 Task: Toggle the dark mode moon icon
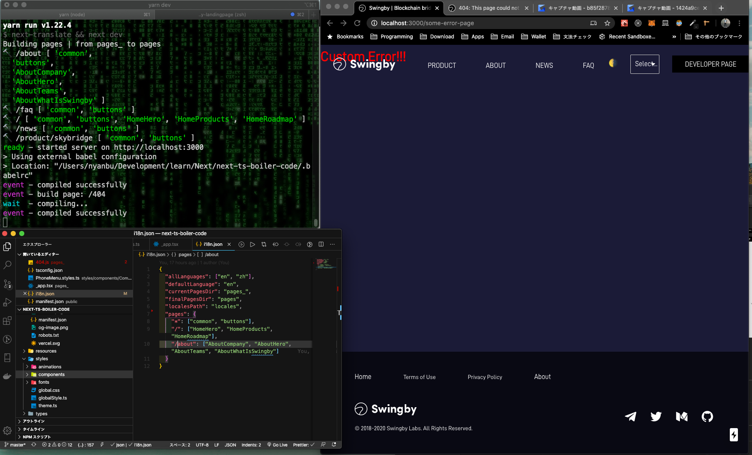[612, 63]
